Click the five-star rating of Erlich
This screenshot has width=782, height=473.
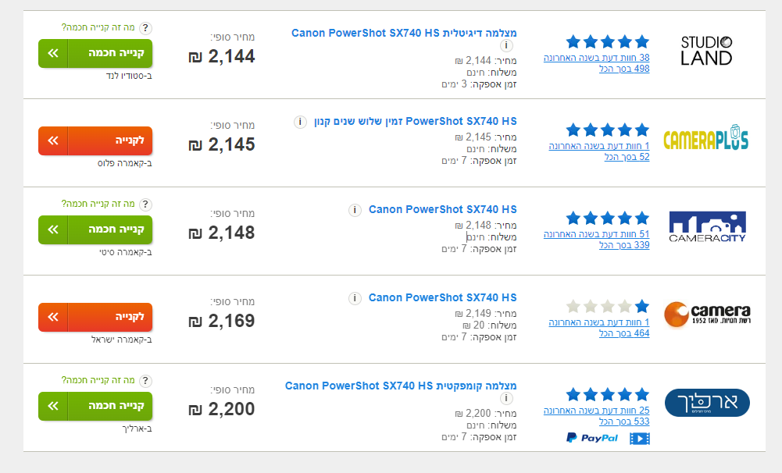[x=607, y=394]
